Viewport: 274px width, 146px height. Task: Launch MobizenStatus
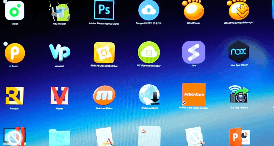(104, 95)
